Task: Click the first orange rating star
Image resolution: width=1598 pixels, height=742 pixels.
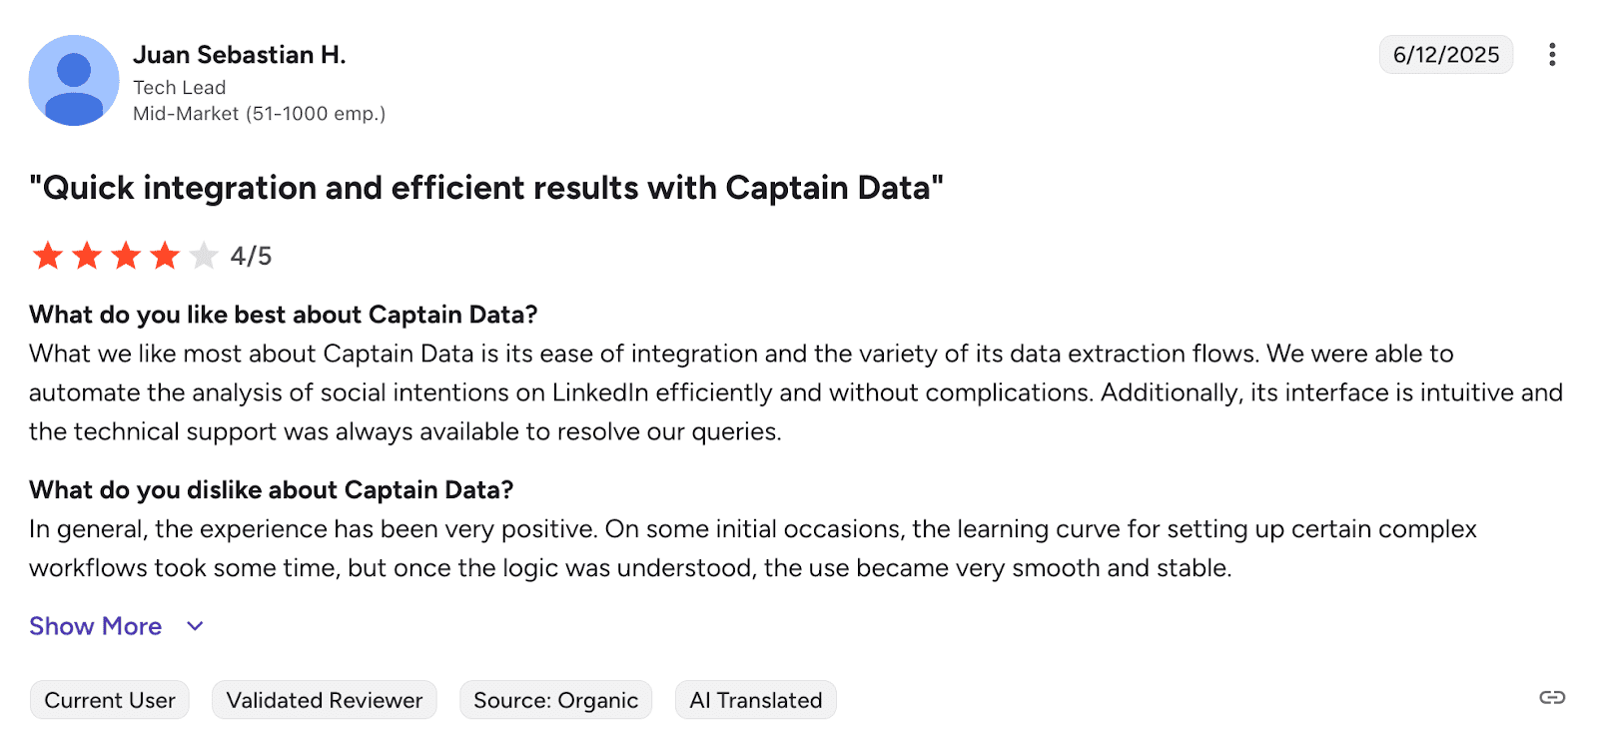Action: tap(48, 257)
